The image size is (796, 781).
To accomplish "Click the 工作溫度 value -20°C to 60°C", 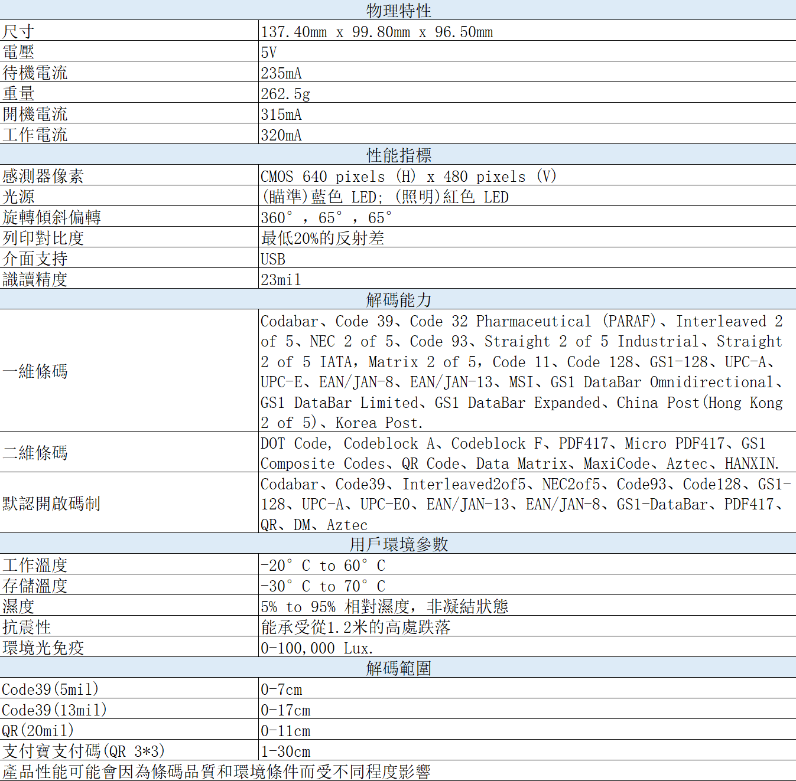I will tap(323, 565).
